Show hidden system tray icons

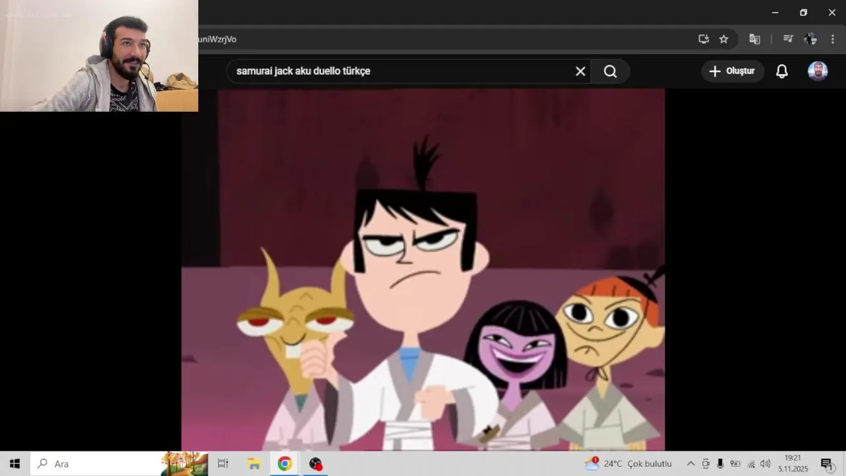(x=691, y=463)
